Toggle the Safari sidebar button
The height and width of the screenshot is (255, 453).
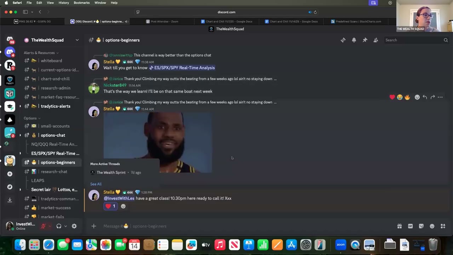pos(25,12)
